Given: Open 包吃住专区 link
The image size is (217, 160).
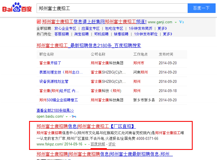Looking at the screenshot, I should [x=114, y=28].
